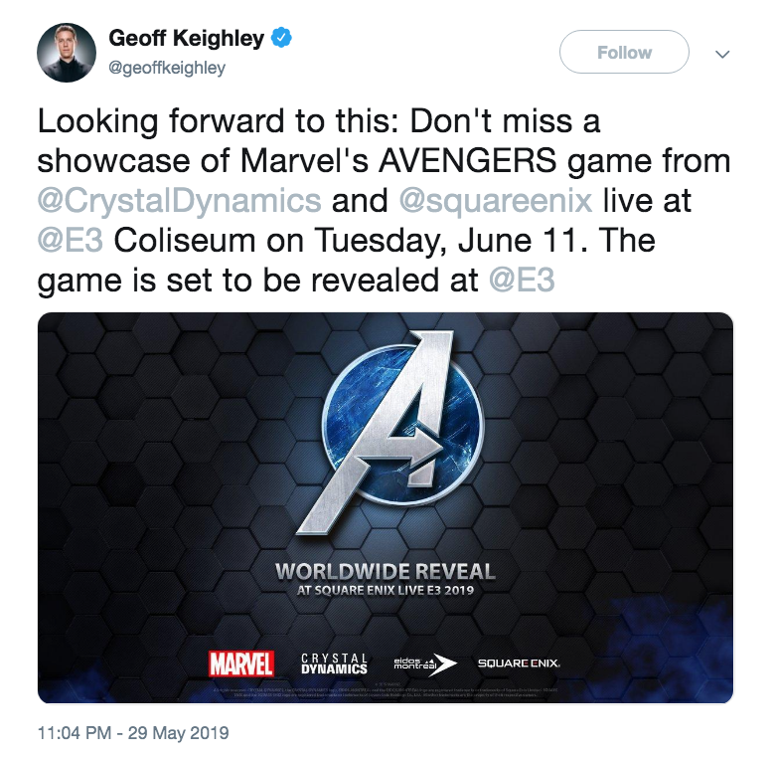Viewport: 778px width, 759px height.
Task: Open the @E3 mention before Coliseum
Action: pyautogui.click(x=68, y=241)
